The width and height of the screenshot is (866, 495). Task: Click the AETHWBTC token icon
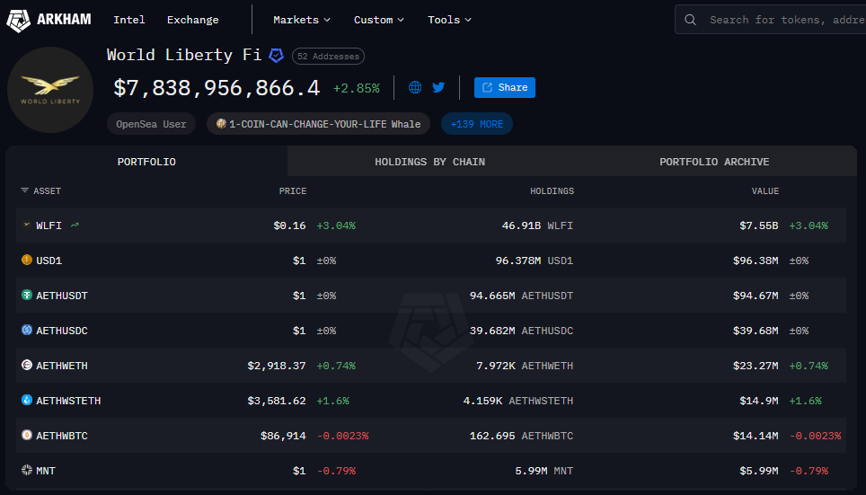point(27,436)
